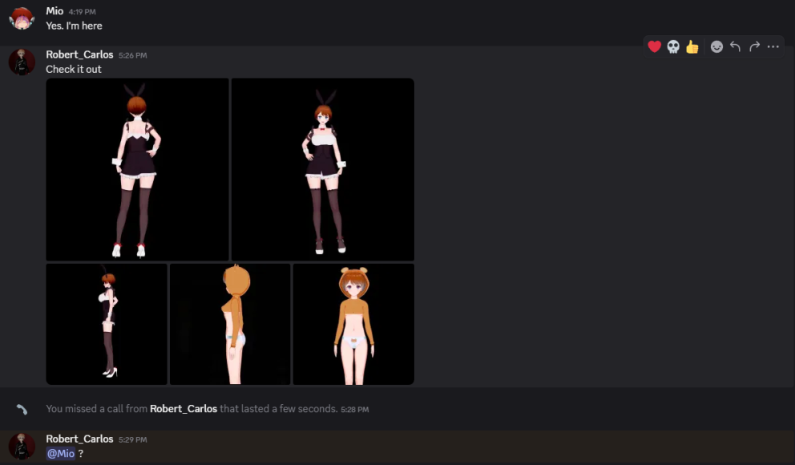Click Mio's avatar at the top
This screenshot has height=465, width=795.
pyautogui.click(x=22, y=18)
